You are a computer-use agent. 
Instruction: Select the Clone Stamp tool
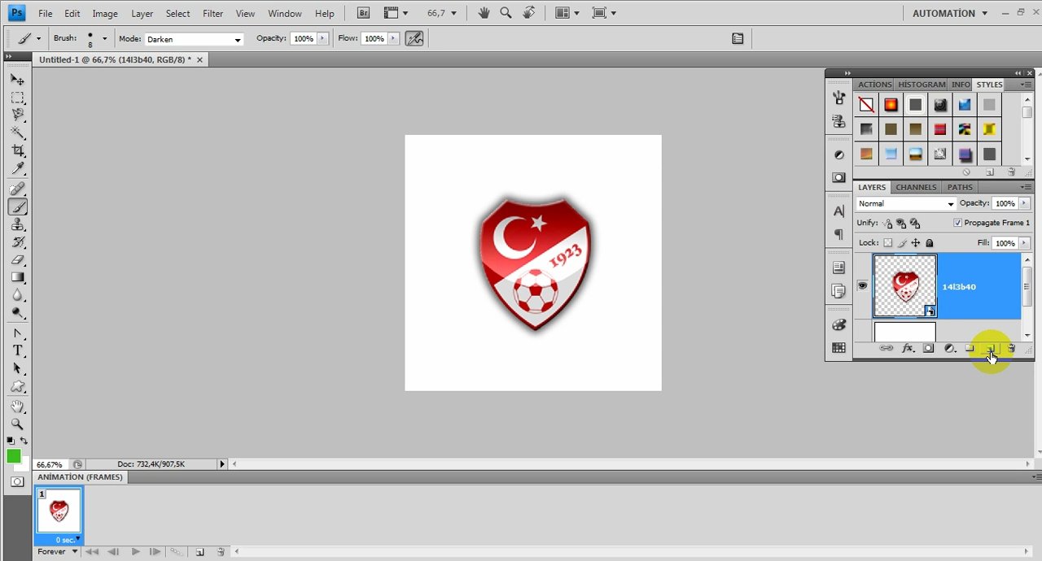point(17,225)
